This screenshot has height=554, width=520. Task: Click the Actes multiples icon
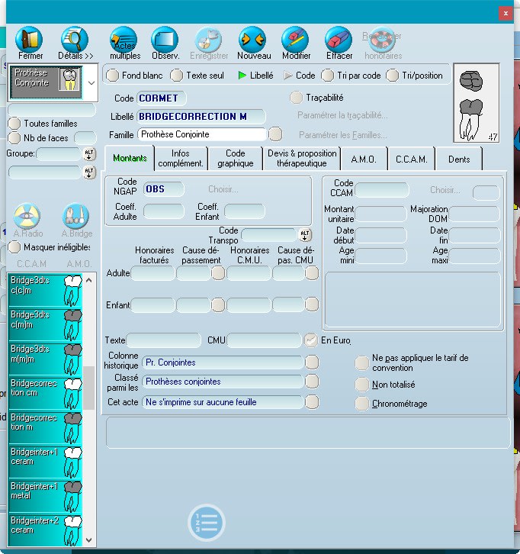pos(124,39)
